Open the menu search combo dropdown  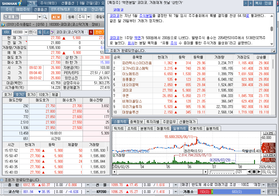coord(40,17)
